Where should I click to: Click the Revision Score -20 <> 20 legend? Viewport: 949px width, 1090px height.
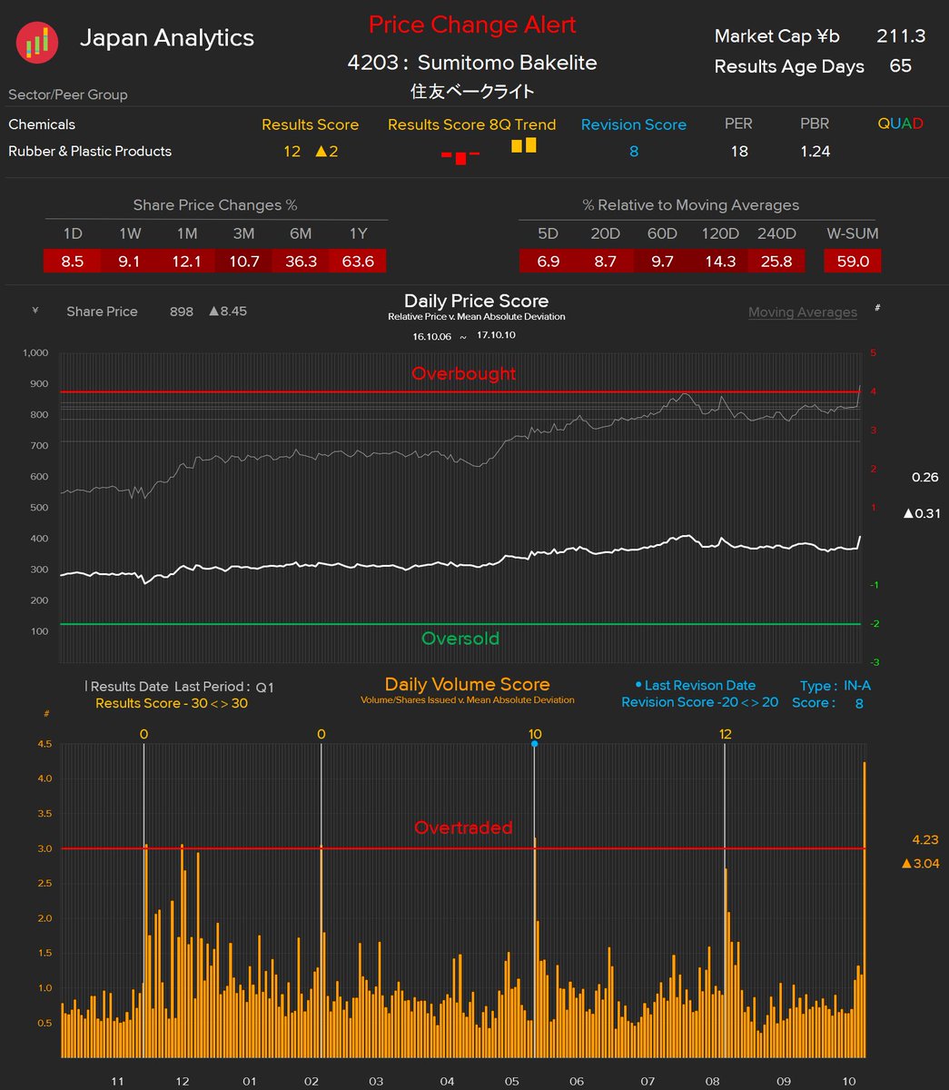point(699,702)
